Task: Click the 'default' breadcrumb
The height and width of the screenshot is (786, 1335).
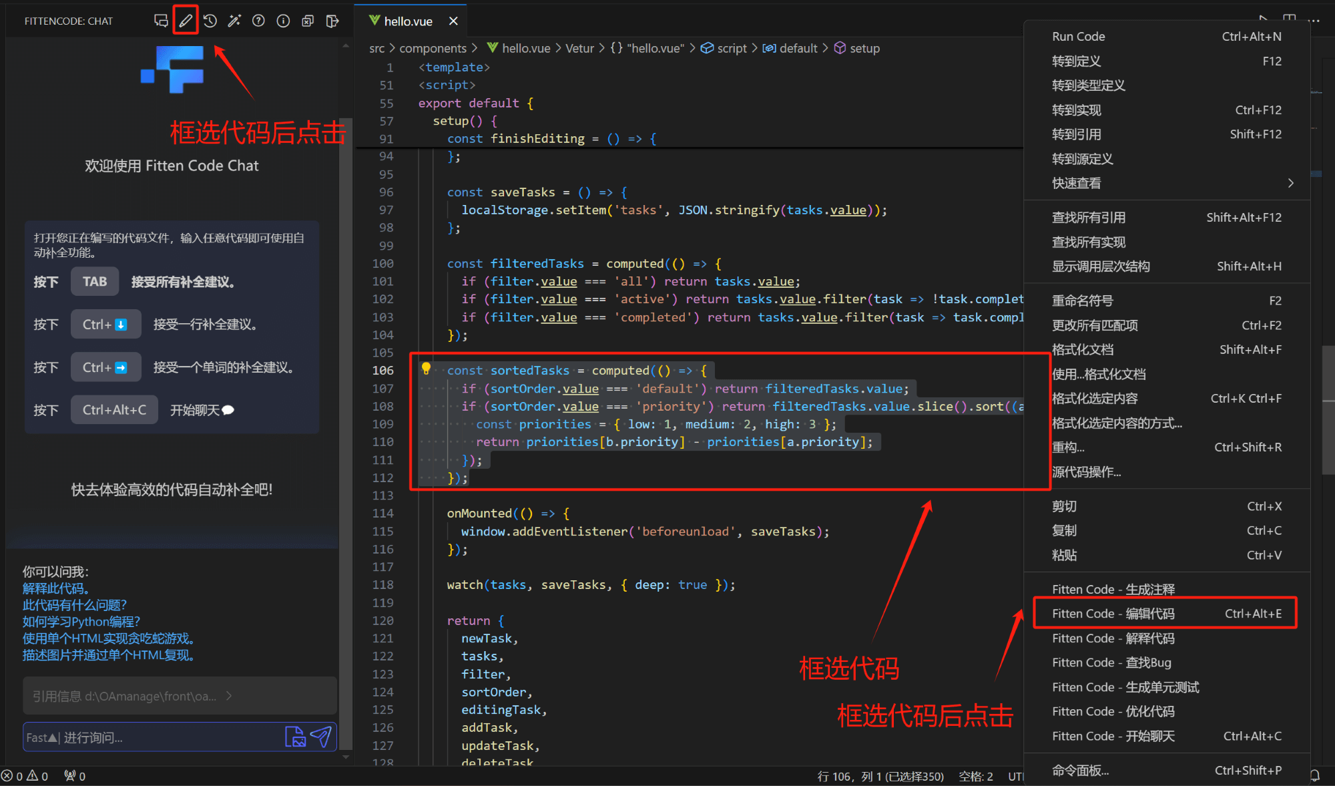Action: coord(790,48)
